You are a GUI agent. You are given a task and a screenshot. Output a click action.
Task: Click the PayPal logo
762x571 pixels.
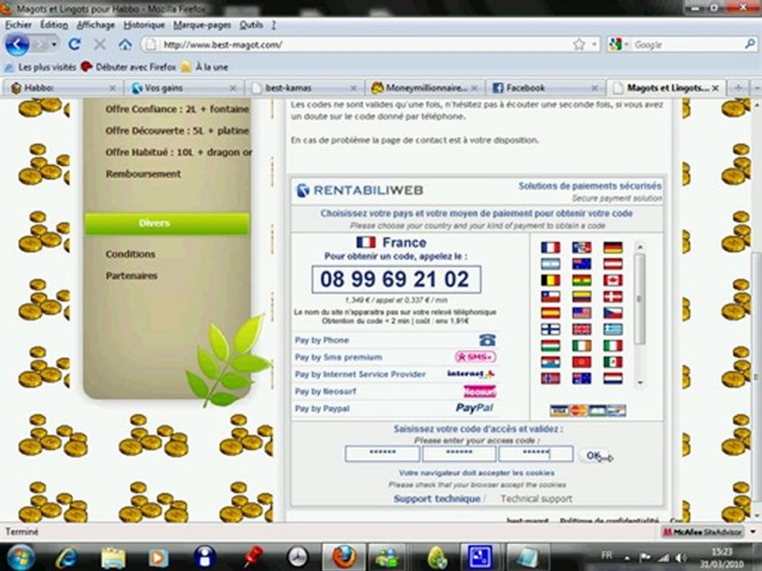click(475, 408)
